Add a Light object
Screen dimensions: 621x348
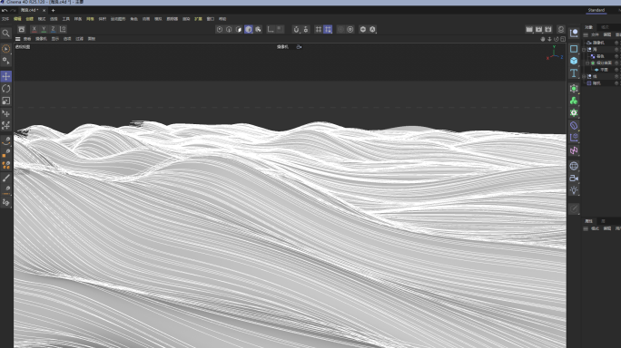pyautogui.click(x=574, y=190)
